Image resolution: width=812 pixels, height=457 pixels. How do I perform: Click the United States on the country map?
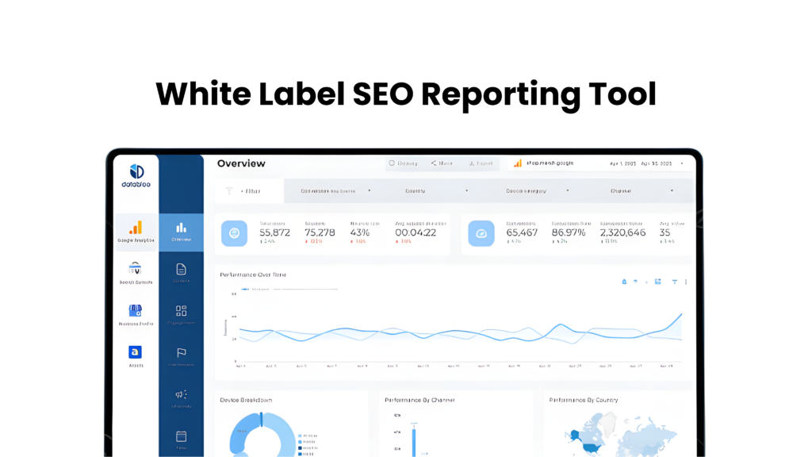coord(590,446)
